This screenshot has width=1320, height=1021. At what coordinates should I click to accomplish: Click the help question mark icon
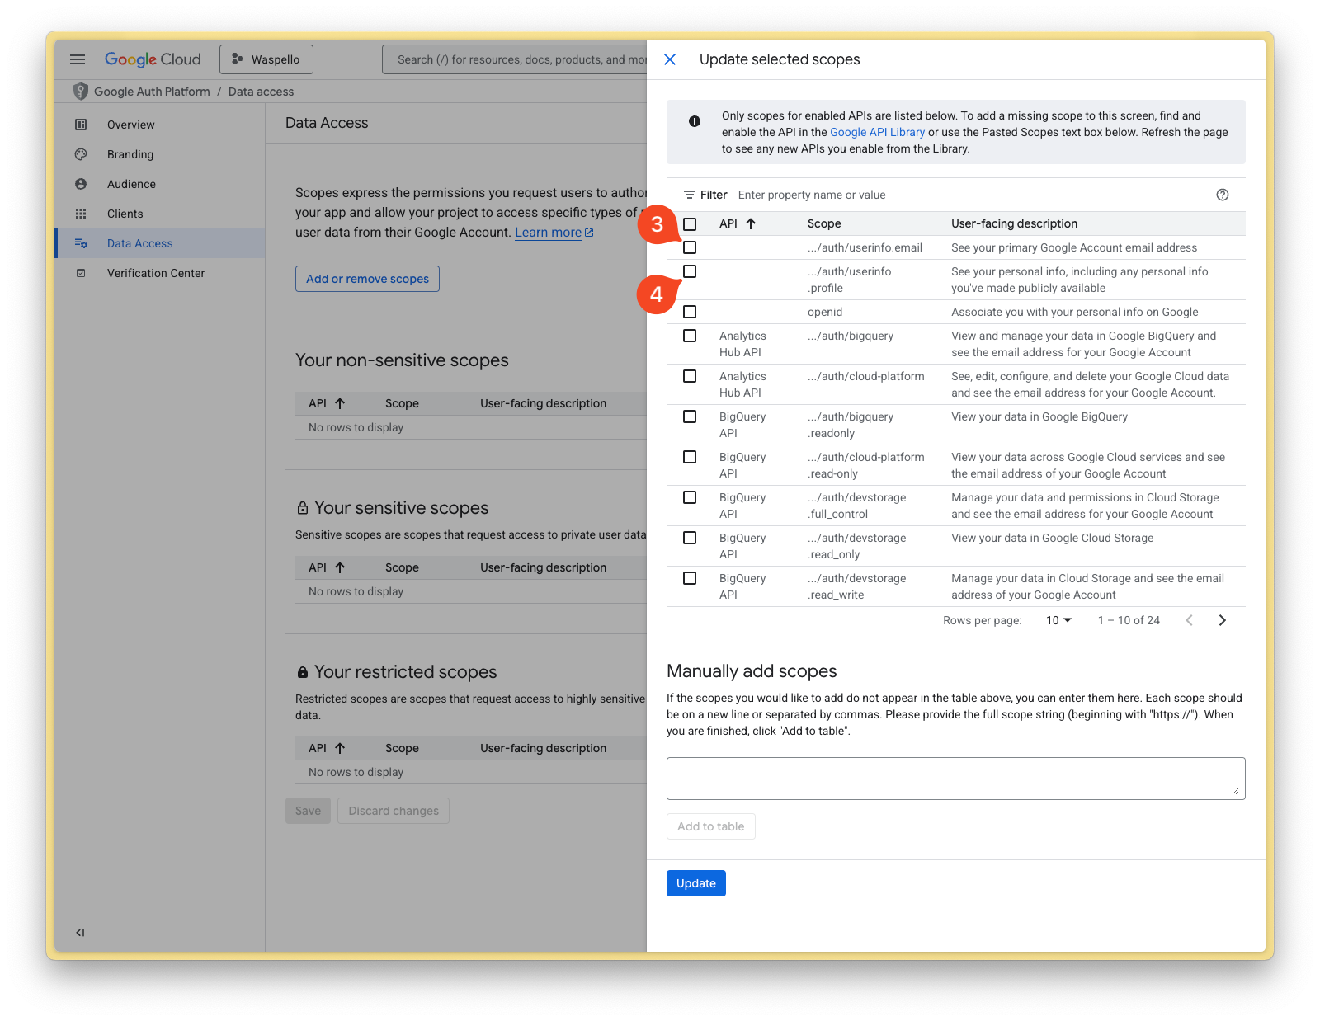tap(1223, 195)
